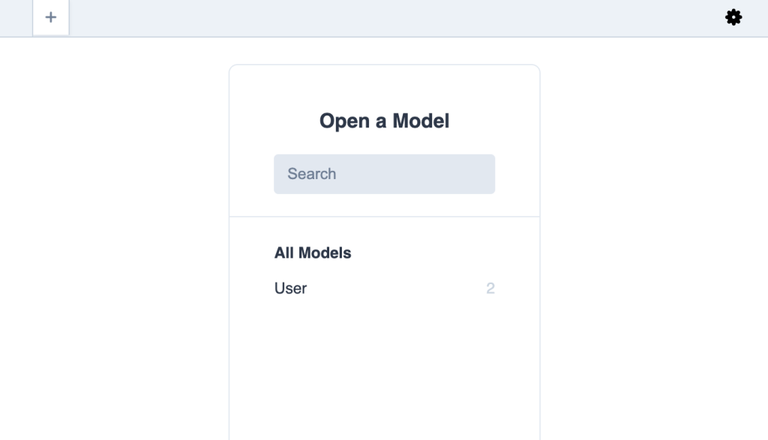
Task: Click the All Models heading
Action: [313, 253]
